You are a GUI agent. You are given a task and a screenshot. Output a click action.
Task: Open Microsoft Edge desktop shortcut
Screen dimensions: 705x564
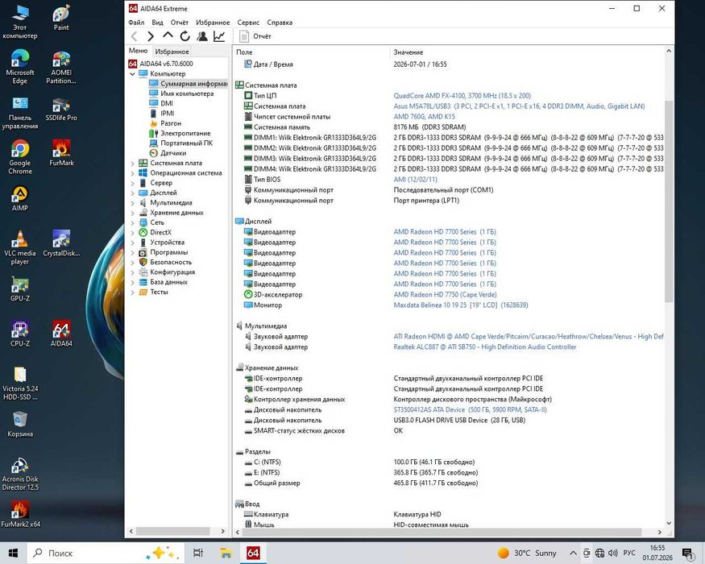pos(20,67)
